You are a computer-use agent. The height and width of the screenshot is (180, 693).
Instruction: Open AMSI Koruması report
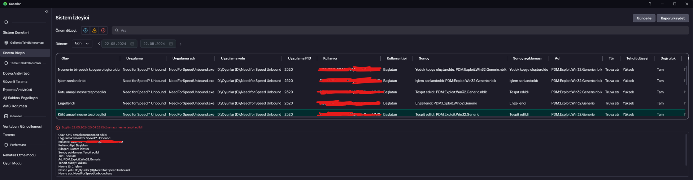[x=15, y=106]
